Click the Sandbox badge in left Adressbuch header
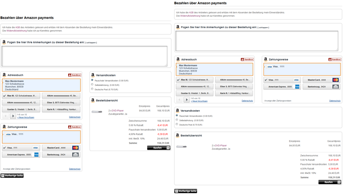The width and height of the screenshot is (346, 195). (75, 75)
